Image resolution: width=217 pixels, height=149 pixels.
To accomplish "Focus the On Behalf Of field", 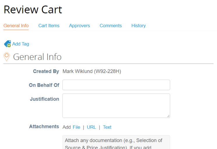I will (x=116, y=85).
